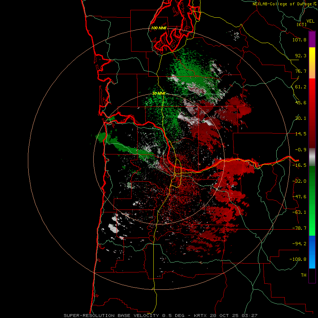Click the 107.8 legend value
Image resolution: width=318 pixels, height=318 pixels.
(299, 40)
